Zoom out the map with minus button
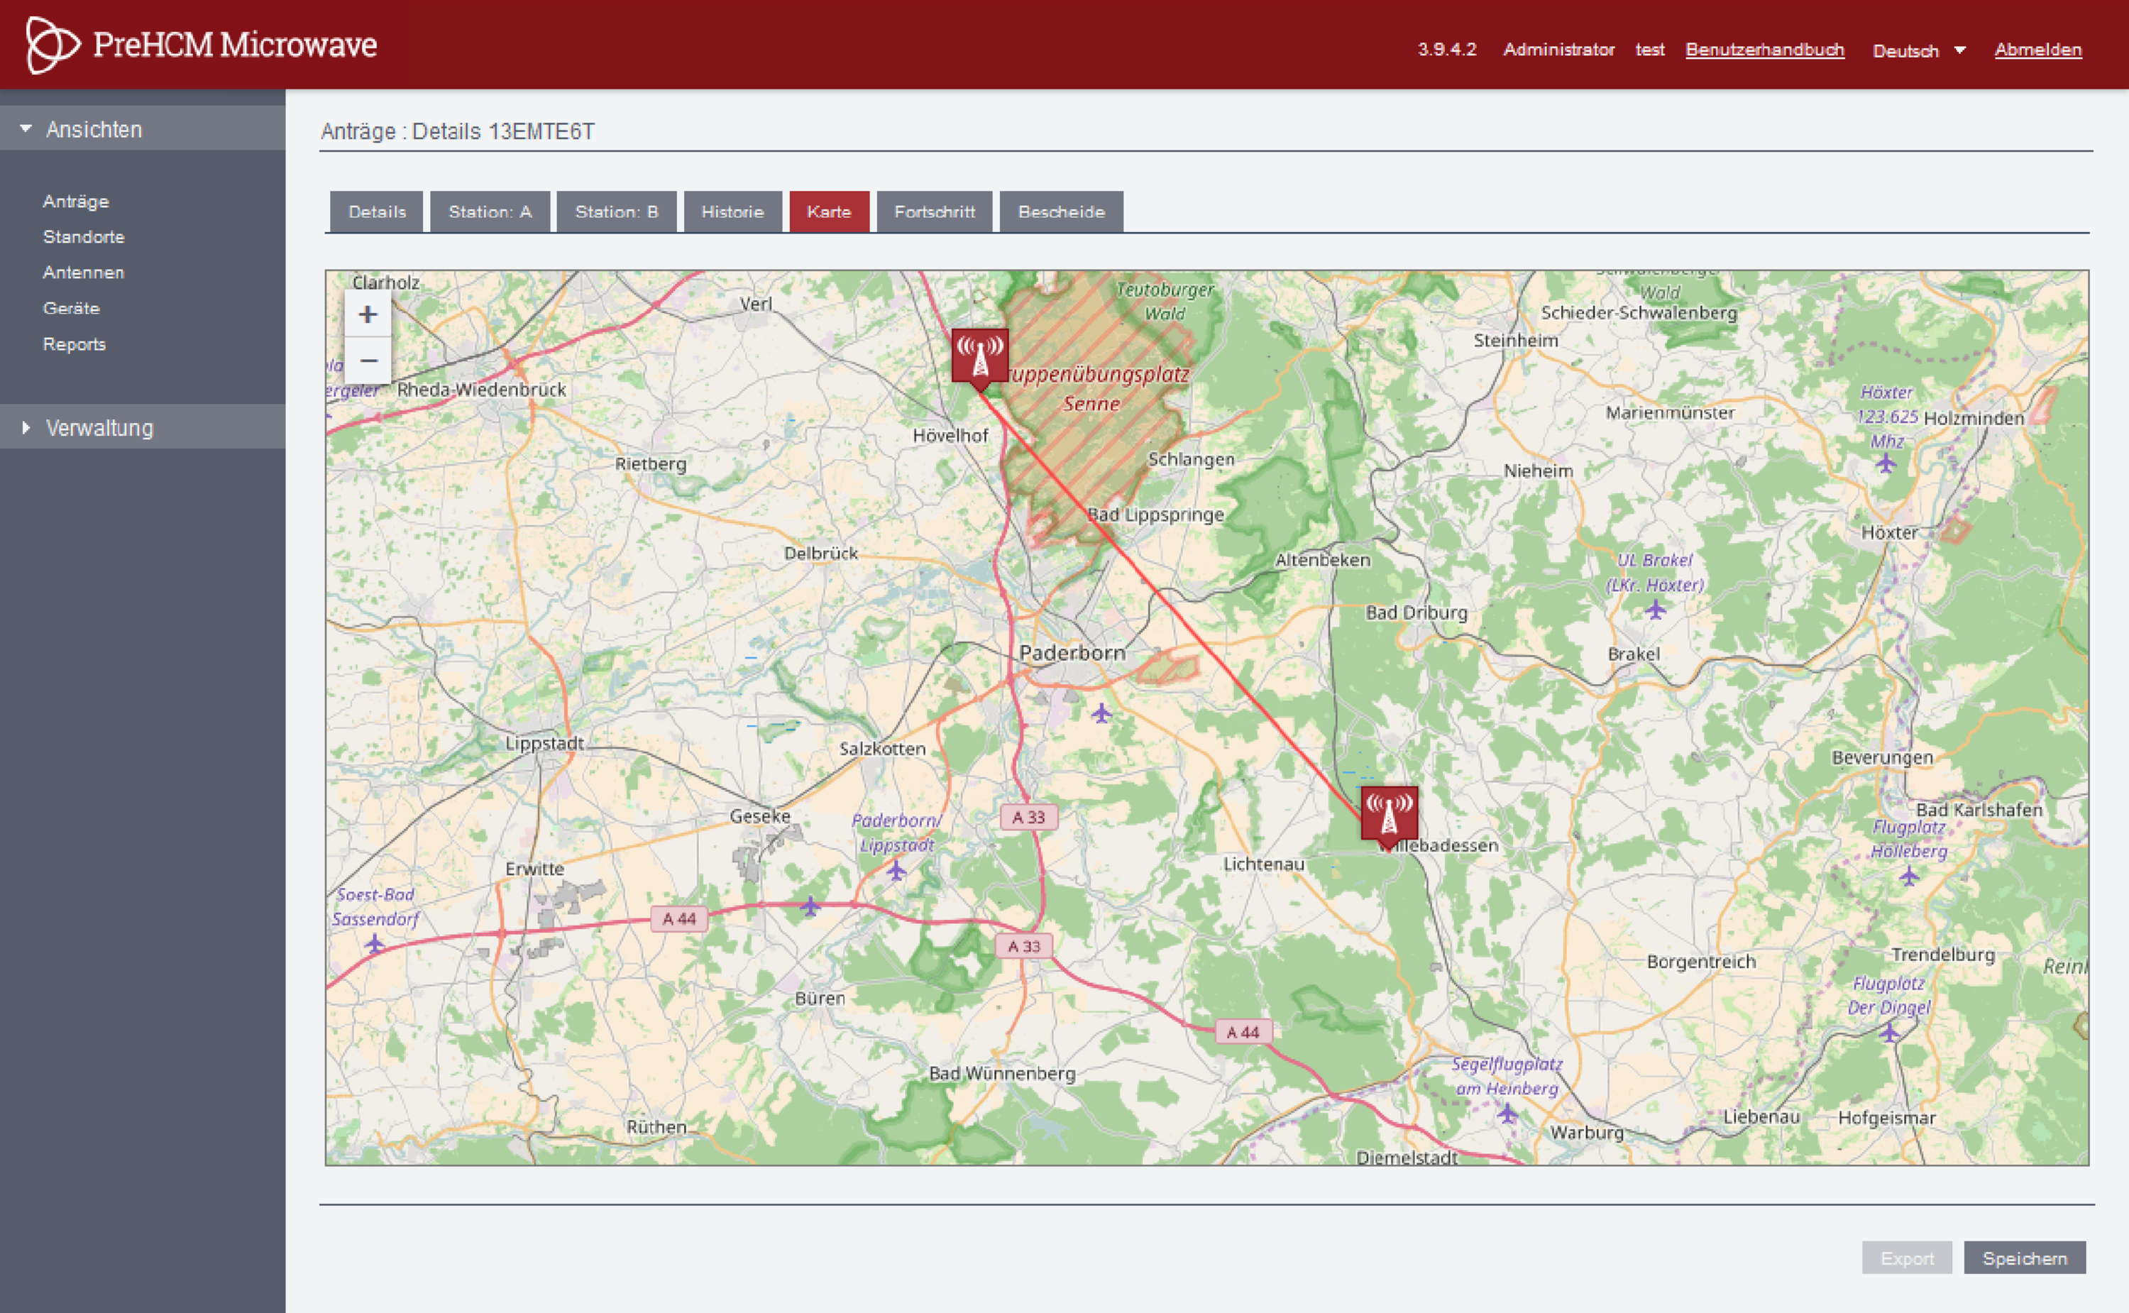The image size is (2129, 1313). 368,361
